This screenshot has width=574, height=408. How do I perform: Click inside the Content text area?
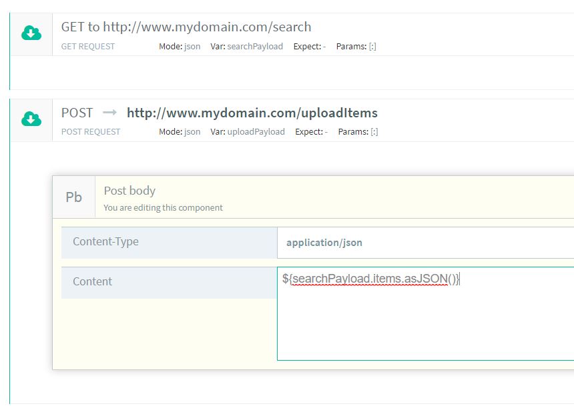point(424,320)
